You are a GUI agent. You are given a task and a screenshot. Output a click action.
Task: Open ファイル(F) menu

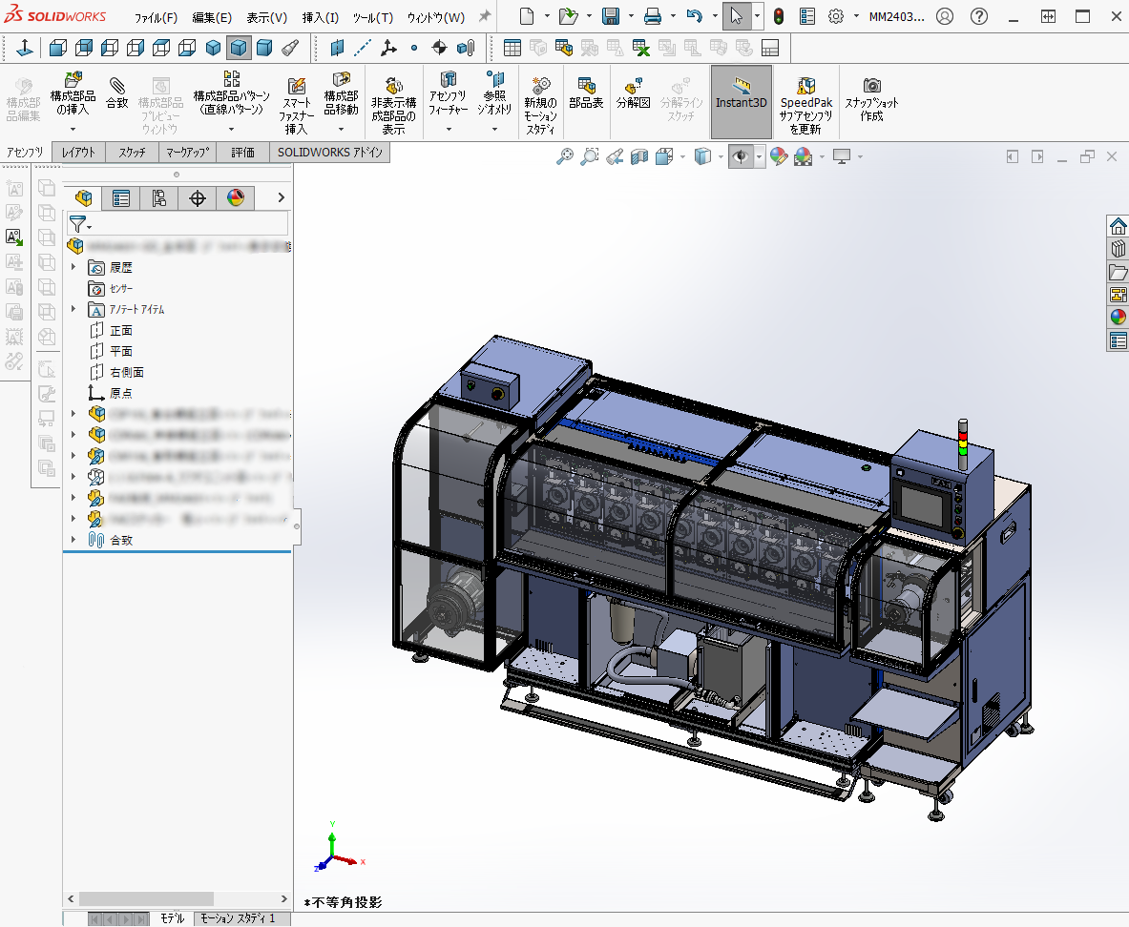point(156,17)
